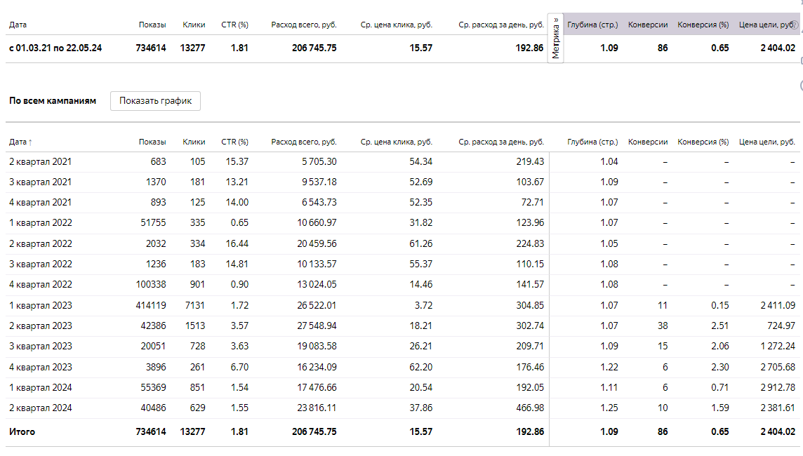The image size is (803, 456).
Task: Sort quarterly table by "Клики" column header
Action: point(194,142)
